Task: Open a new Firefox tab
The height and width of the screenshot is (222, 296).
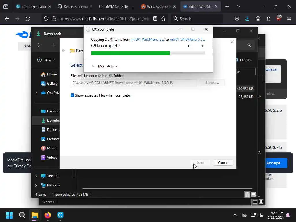Action: pos(227,7)
